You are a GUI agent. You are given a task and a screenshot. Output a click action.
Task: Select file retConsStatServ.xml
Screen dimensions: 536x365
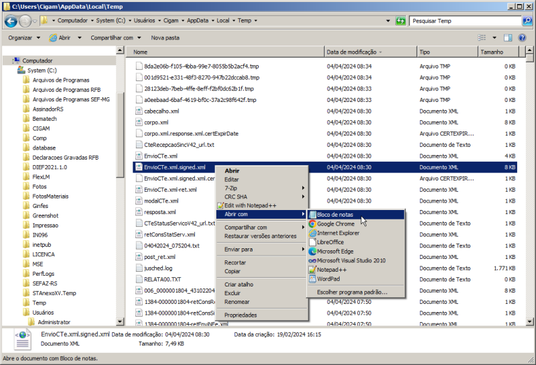[x=170, y=235]
